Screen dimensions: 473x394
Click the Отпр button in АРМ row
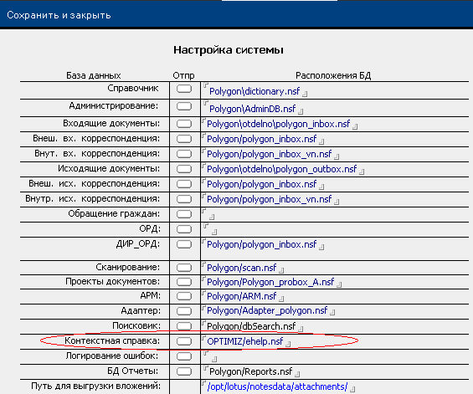pyautogui.click(x=184, y=297)
